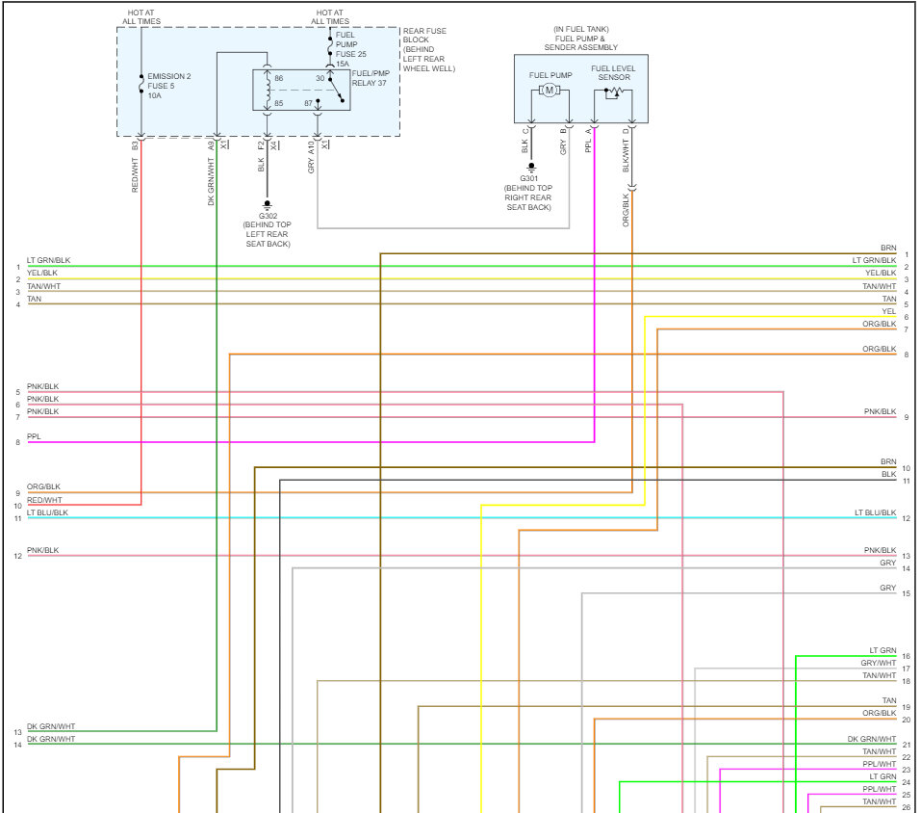Viewport: 921px width, 813px height.
Task: Select the G301 ground label
Action: tap(528, 178)
